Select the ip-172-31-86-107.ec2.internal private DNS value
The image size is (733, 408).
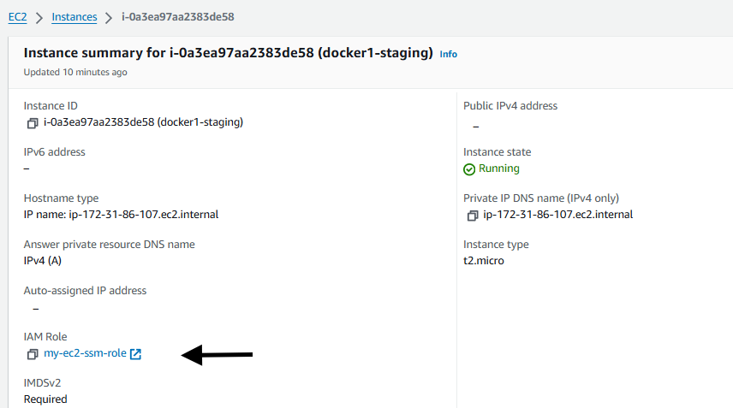tap(558, 215)
